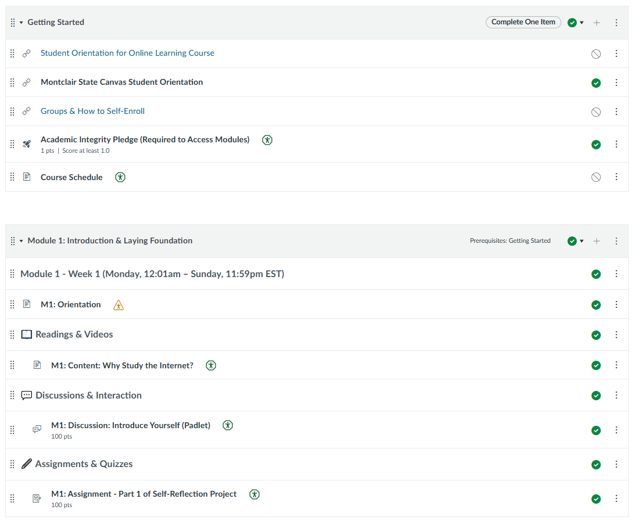
Task: Open options menu for M1: Orientation row
Action: 617,304
